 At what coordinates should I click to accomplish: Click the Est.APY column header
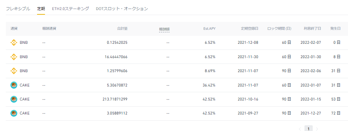209,29
